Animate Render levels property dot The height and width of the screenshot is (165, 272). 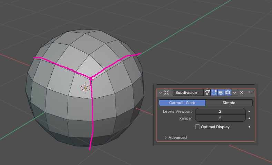[249, 118]
